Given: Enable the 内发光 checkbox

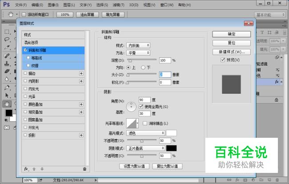Looking at the screenshot, I should tap(25, 89).
